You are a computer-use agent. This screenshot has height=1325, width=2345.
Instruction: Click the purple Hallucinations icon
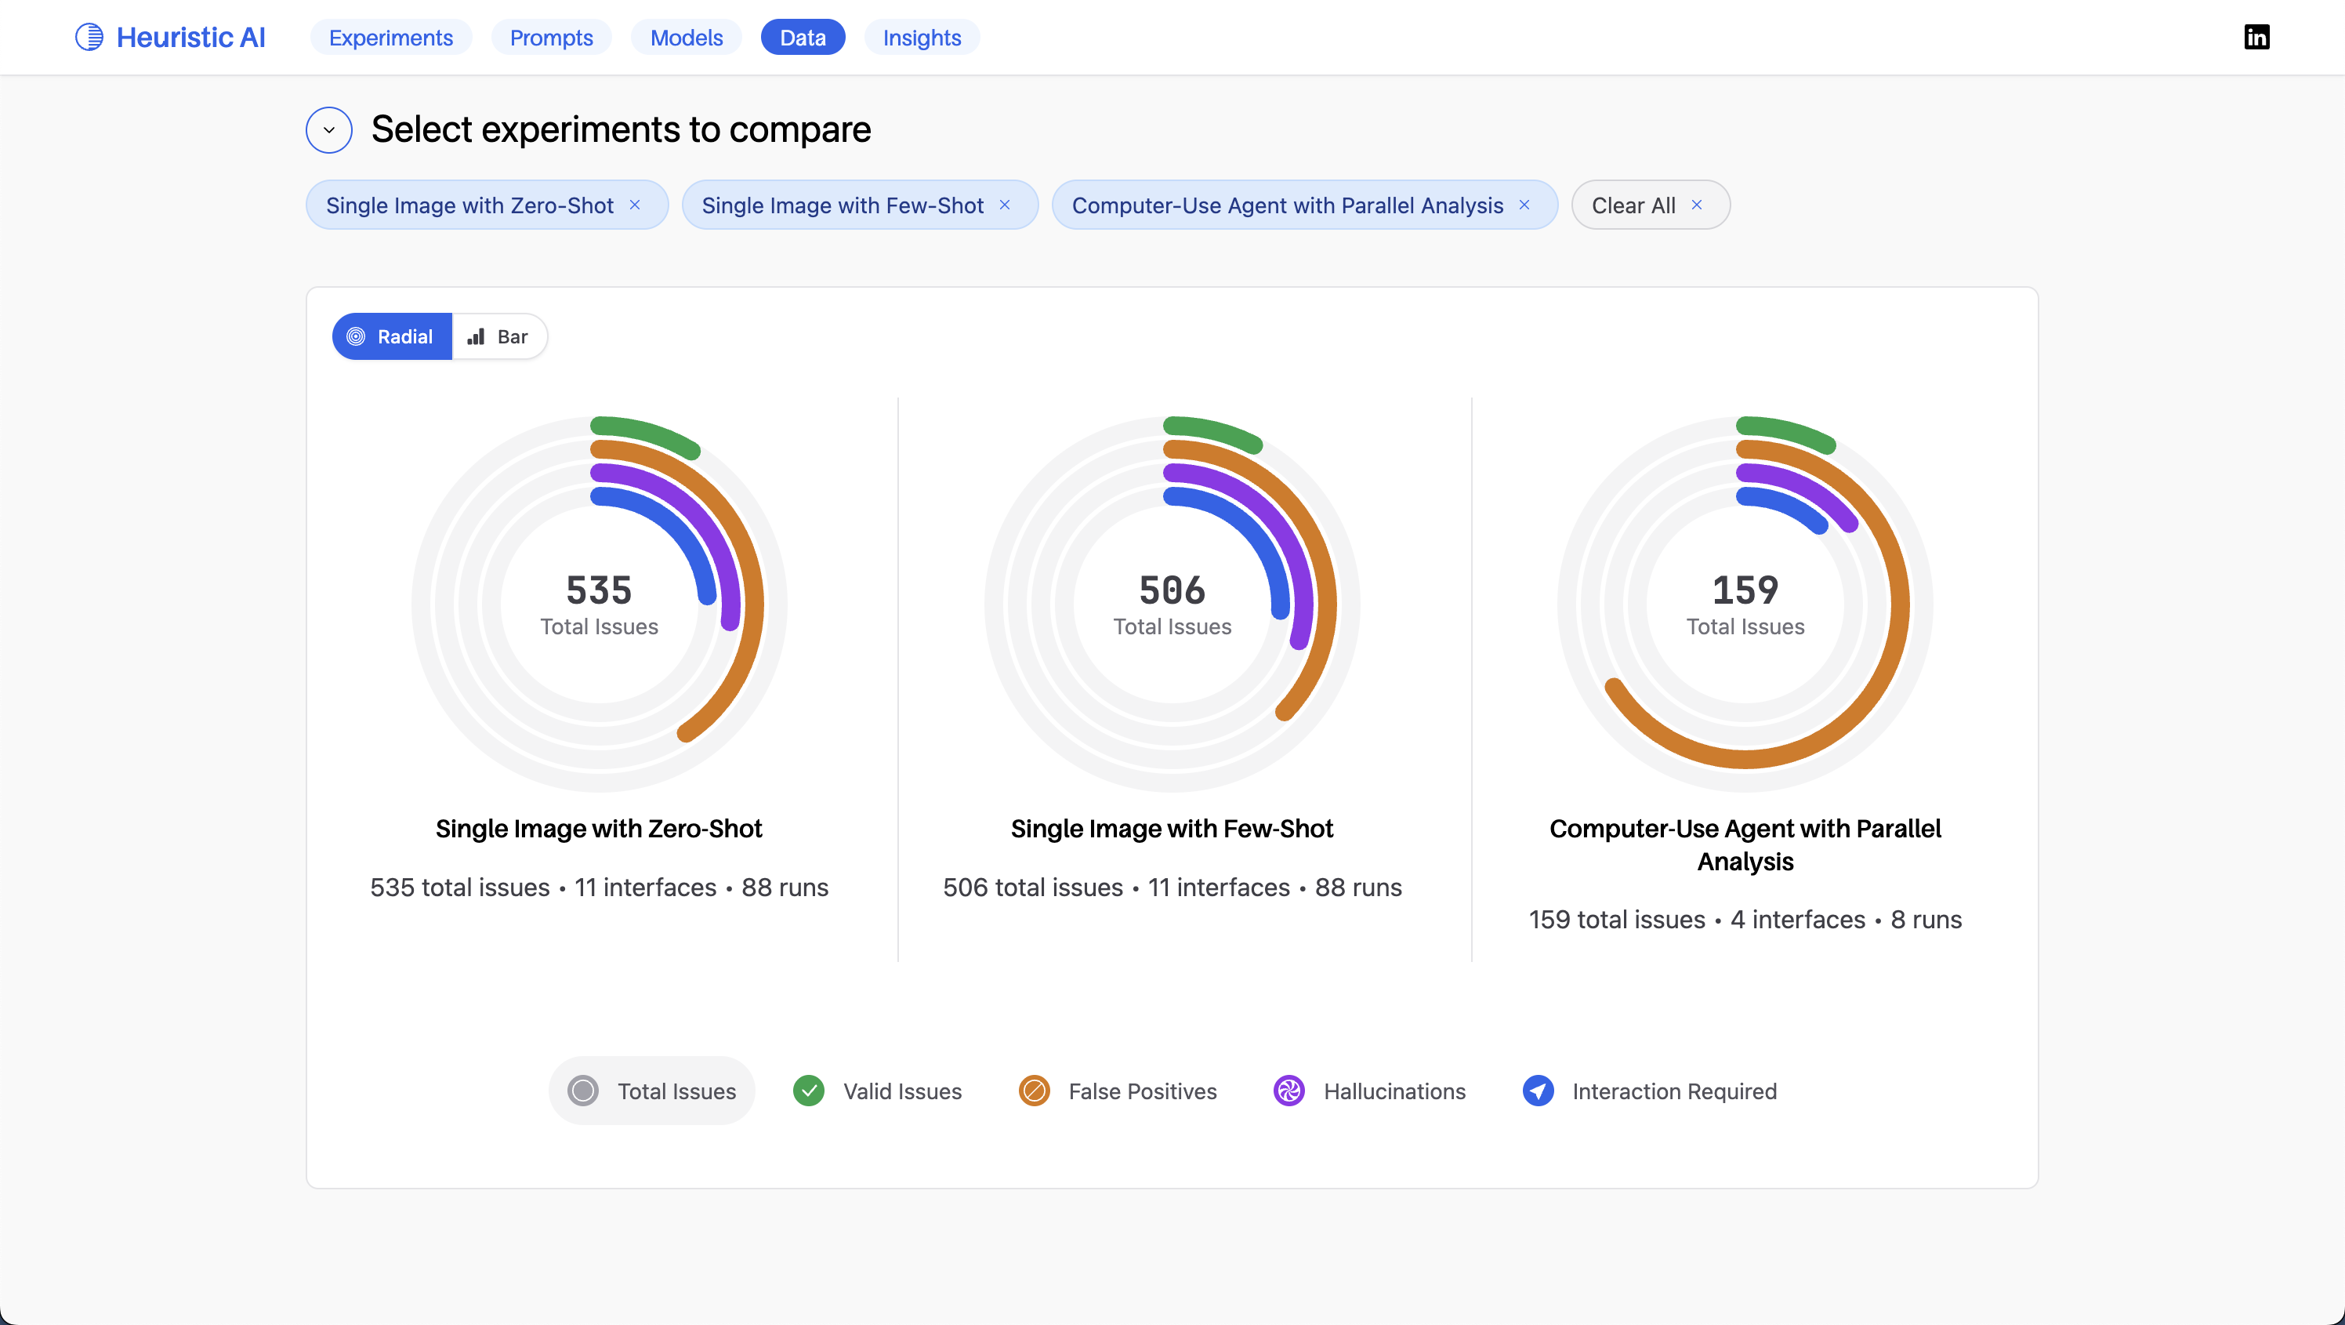[1289, 1091]
